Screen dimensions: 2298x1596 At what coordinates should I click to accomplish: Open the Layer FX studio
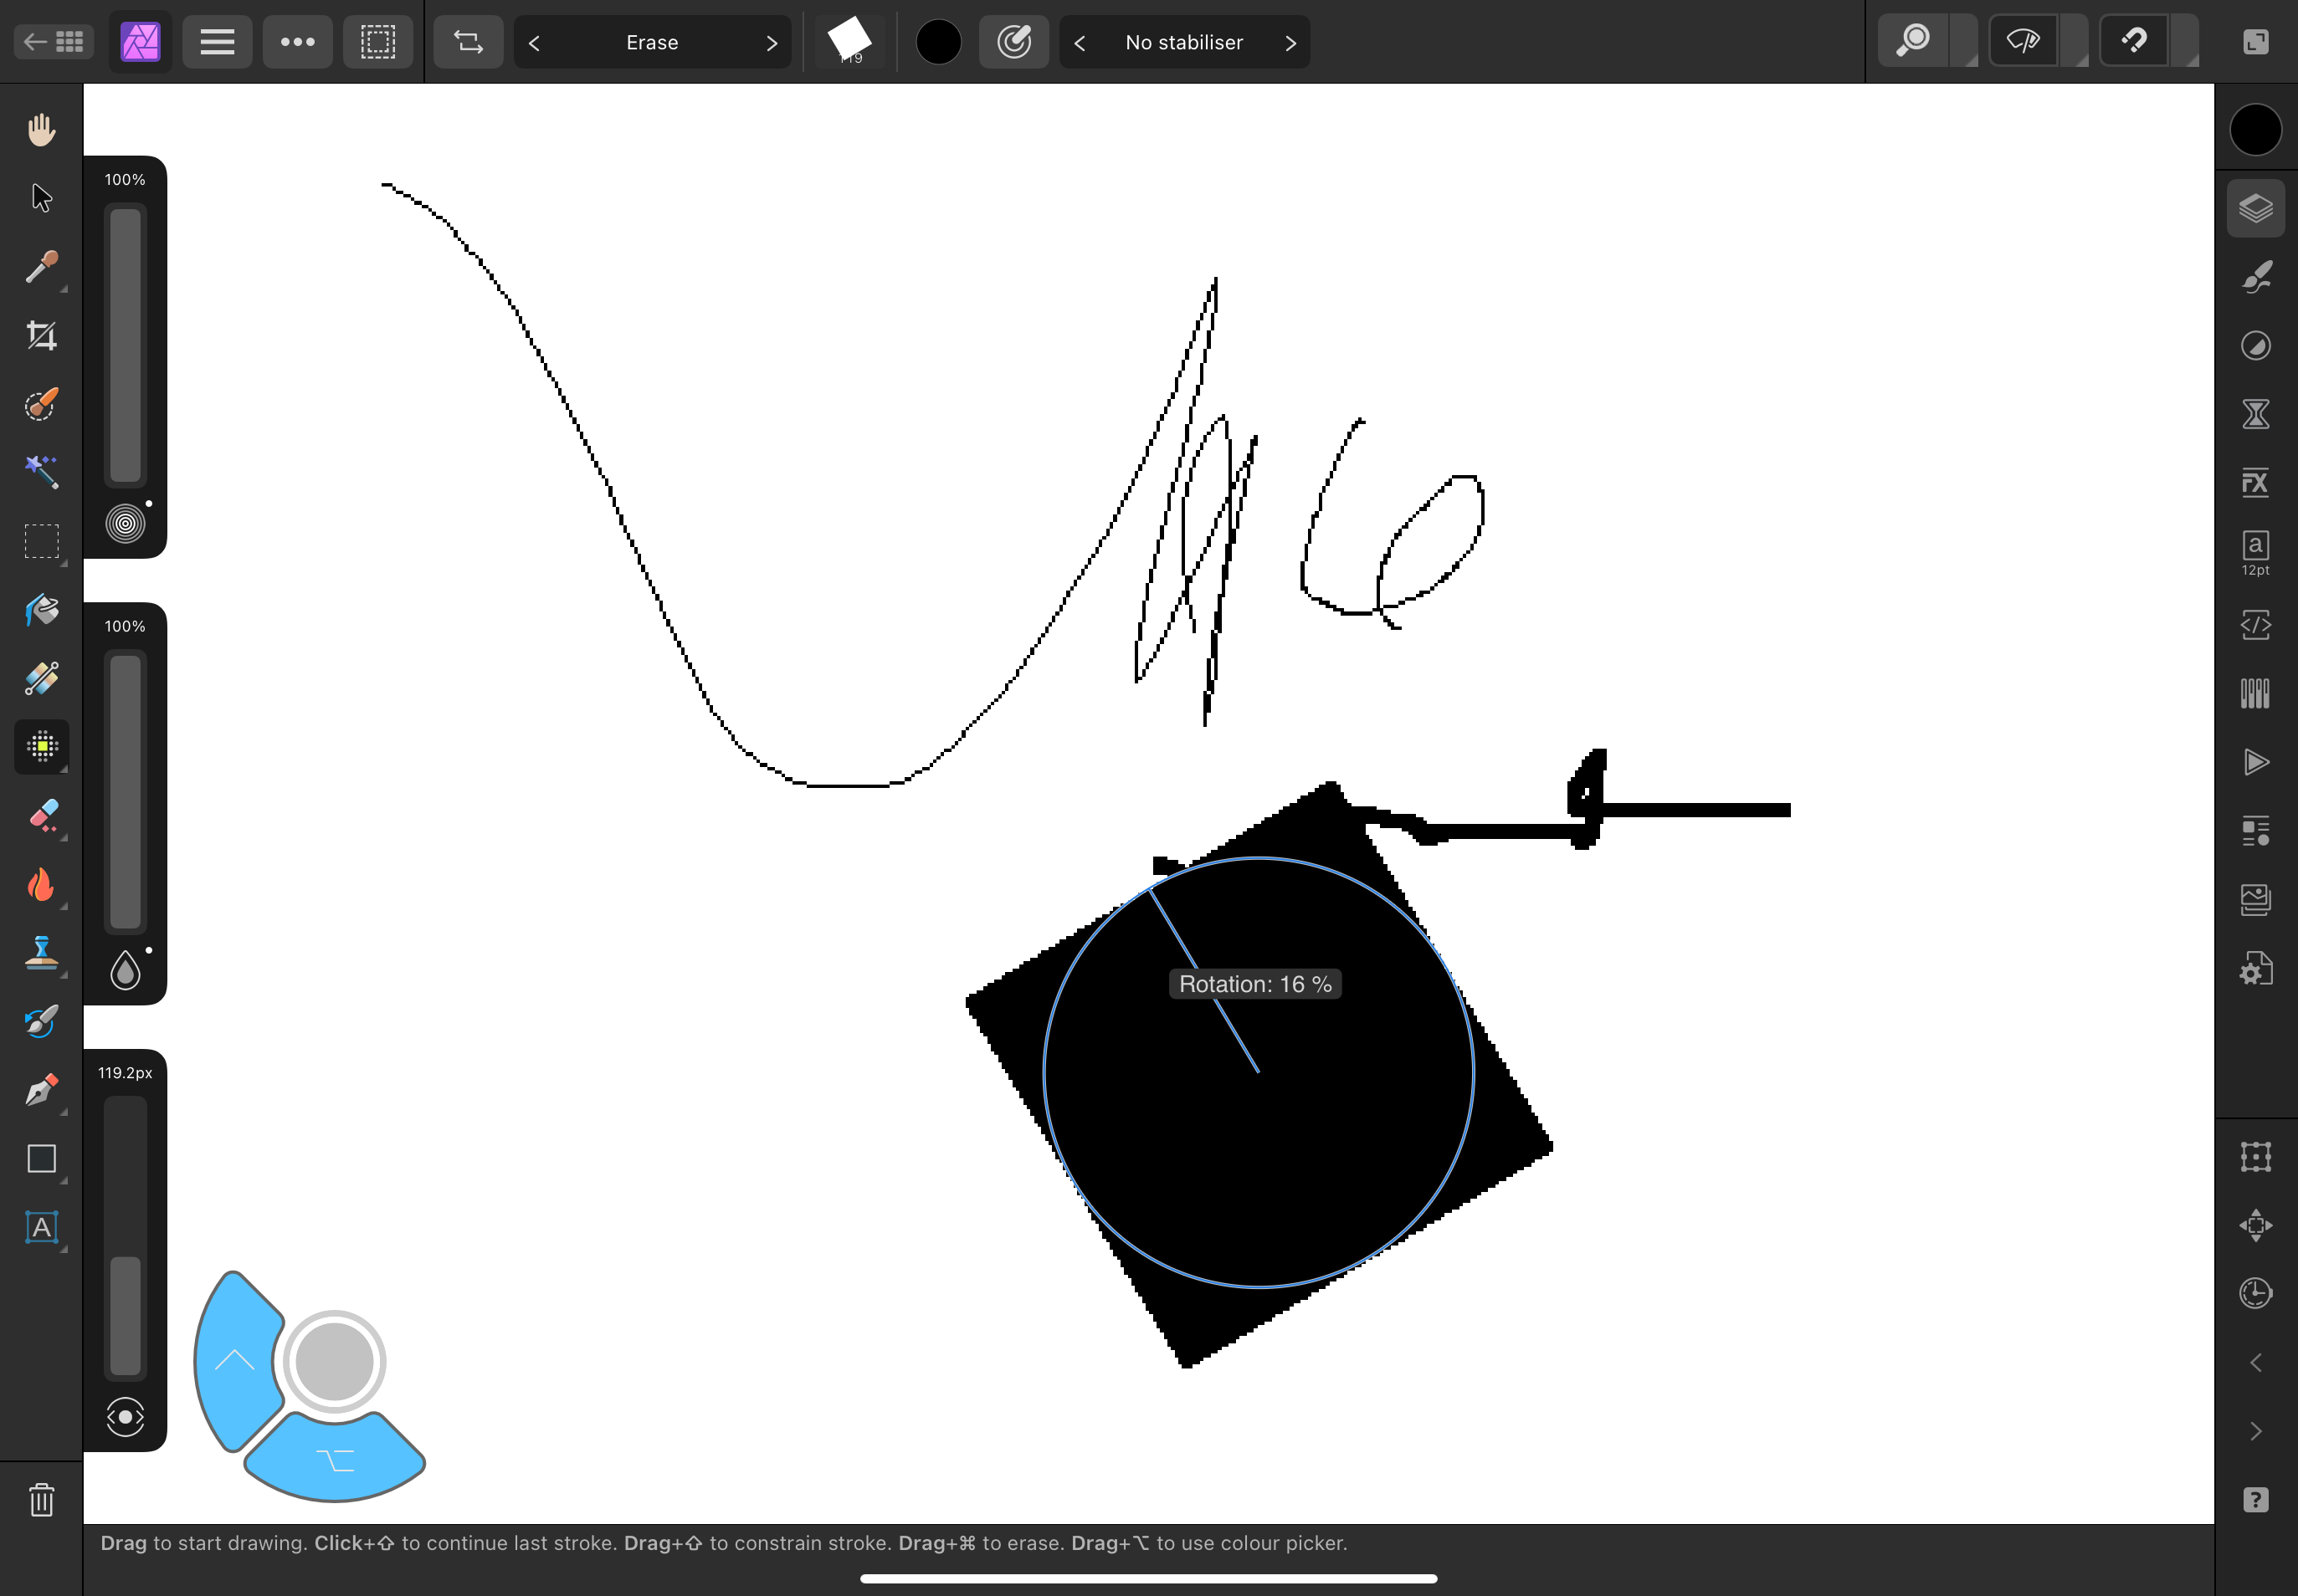pyautogui.click(x=2255, y=483)
